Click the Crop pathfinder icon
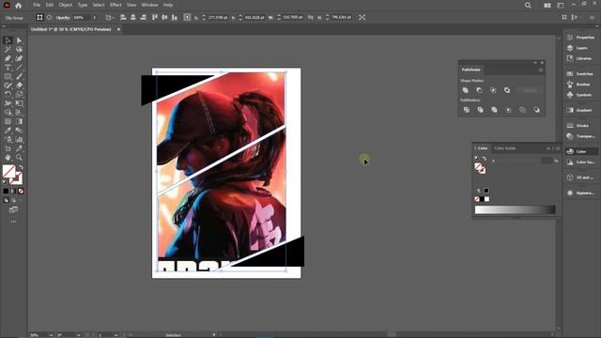Viewport: 601px width, 338px height. 508,110
